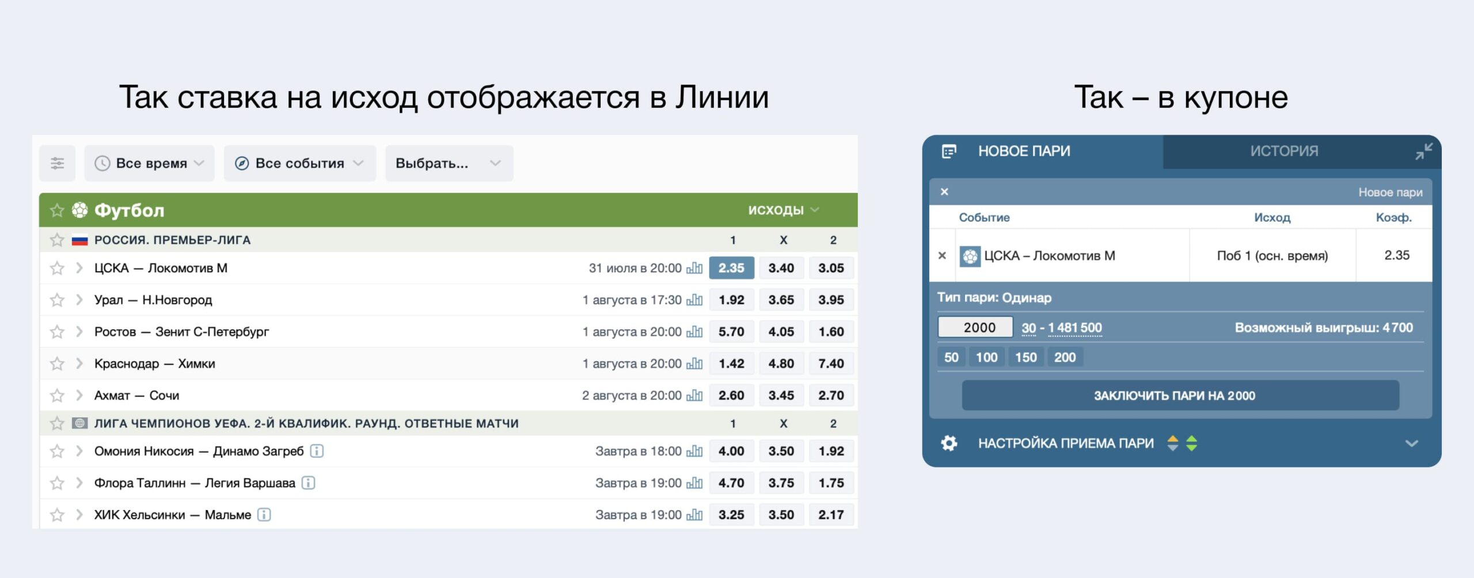Click info icon beside ХИК Хельсинки — Мальме
The image size is (1474, 578).
click(x=264, y=515)
